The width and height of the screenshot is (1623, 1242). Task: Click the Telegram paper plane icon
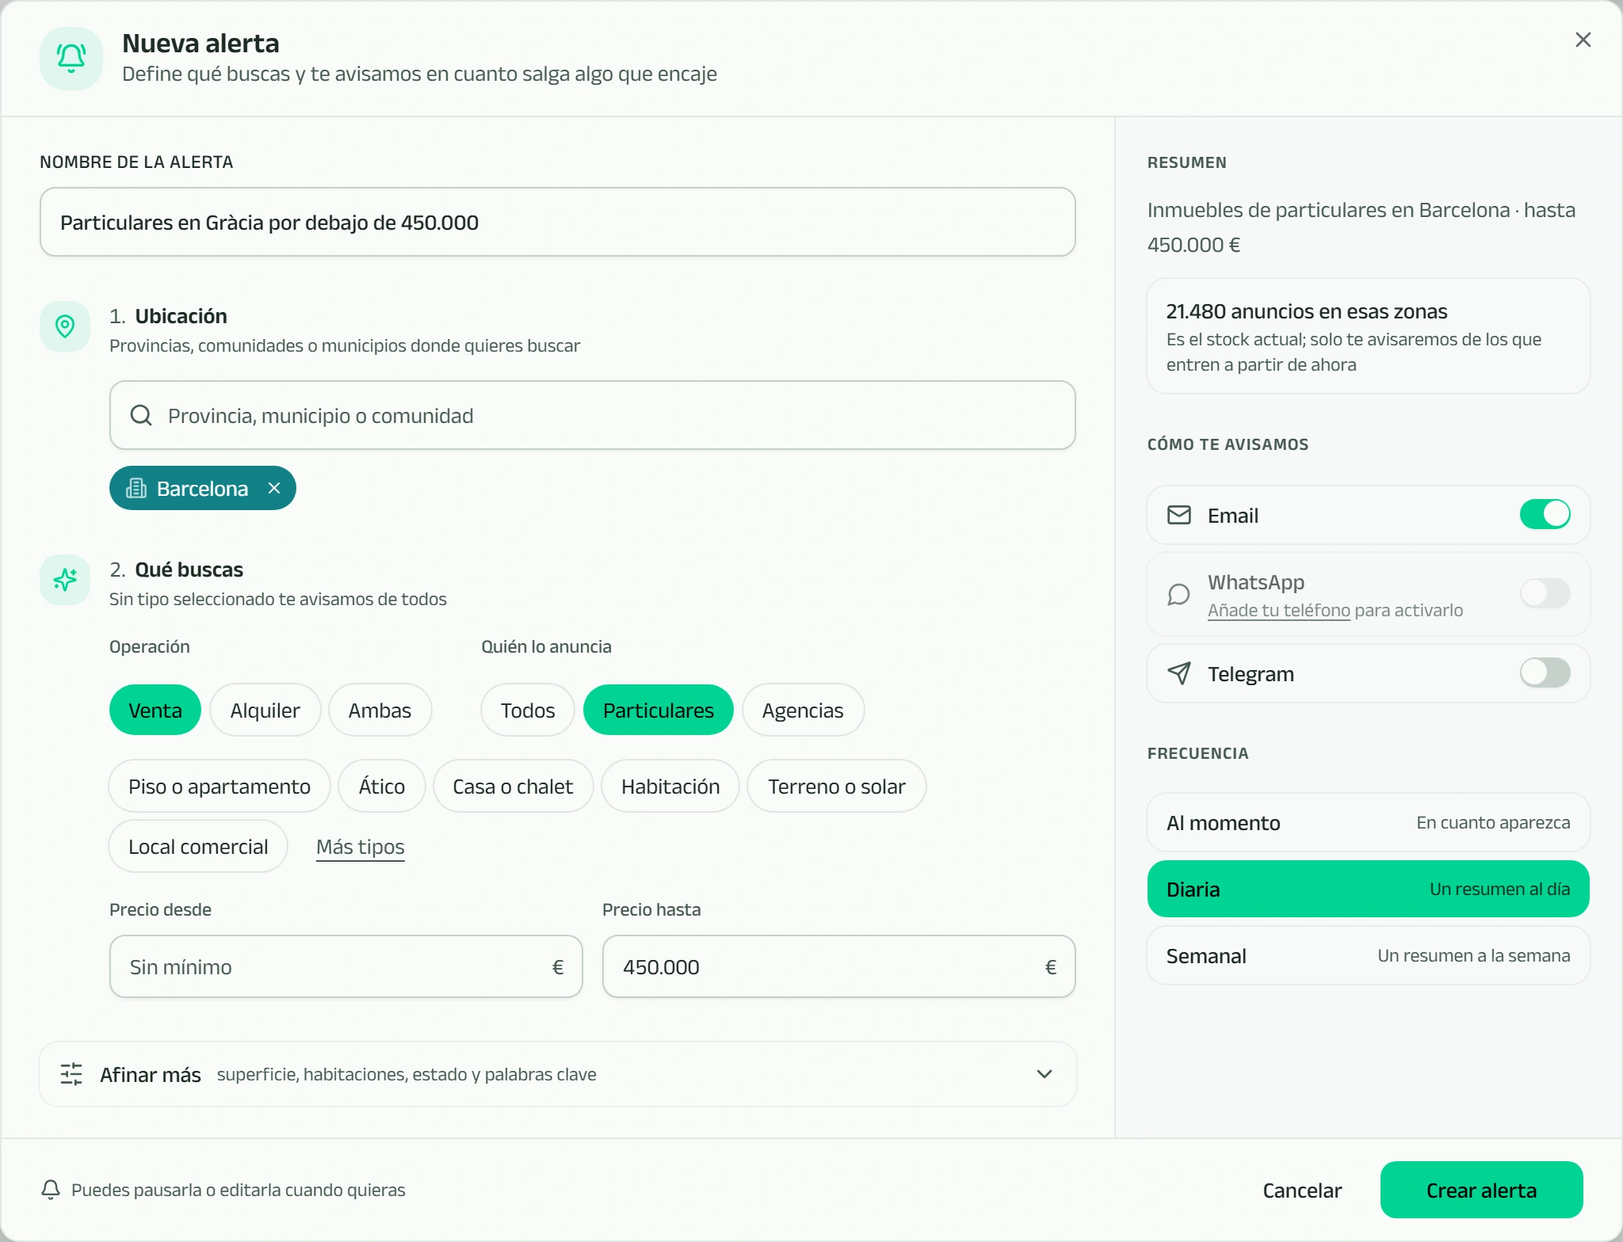(1179, 673)
